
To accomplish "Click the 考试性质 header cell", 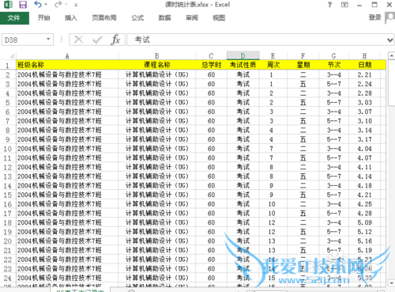I will pyautogui.click(x=243, y=65).
